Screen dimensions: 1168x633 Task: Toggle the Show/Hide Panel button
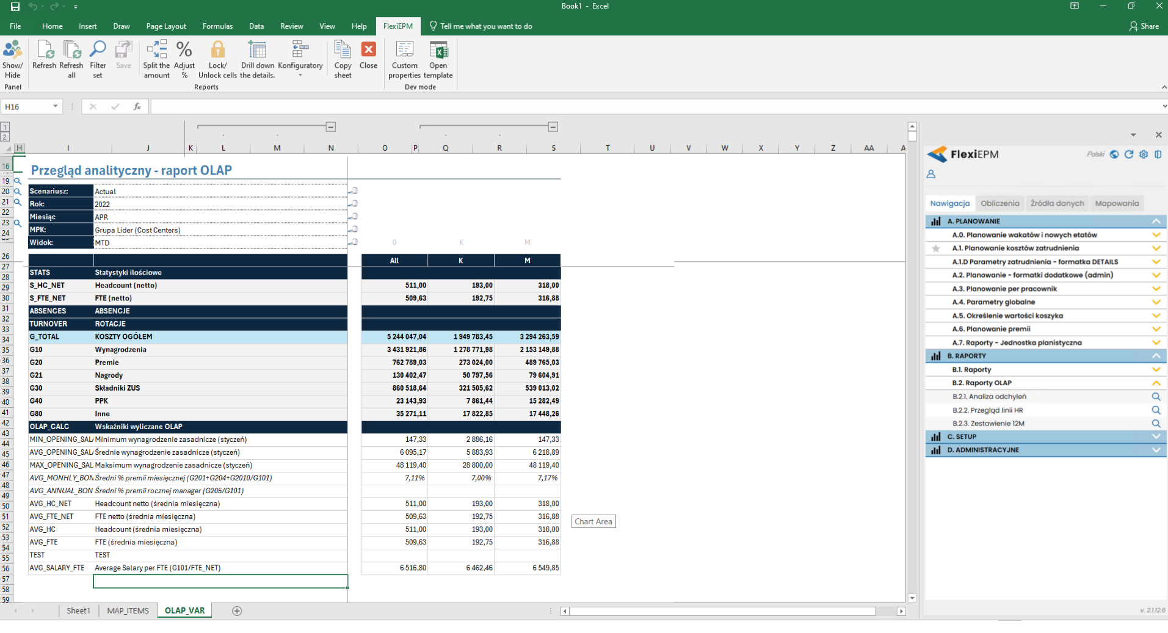12,59
